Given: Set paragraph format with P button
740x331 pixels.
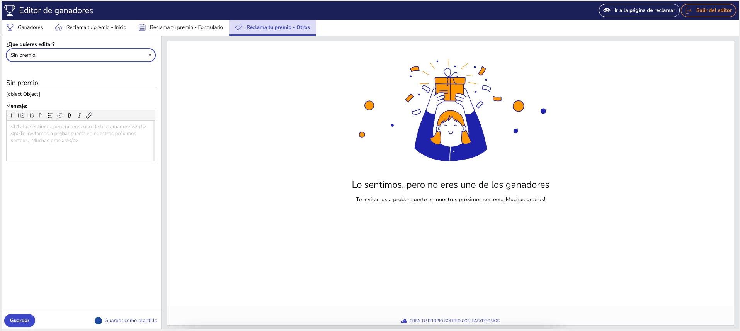Looking at the screenshot, I should (40, 115).
